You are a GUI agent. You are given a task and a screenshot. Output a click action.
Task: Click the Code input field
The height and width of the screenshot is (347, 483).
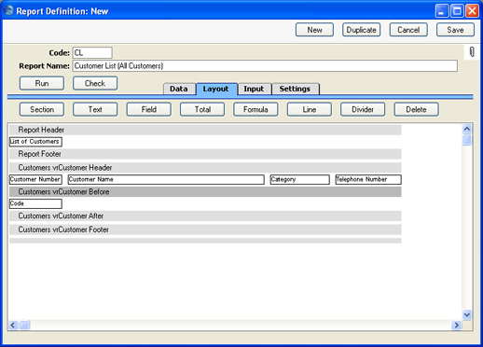[92, 53]
